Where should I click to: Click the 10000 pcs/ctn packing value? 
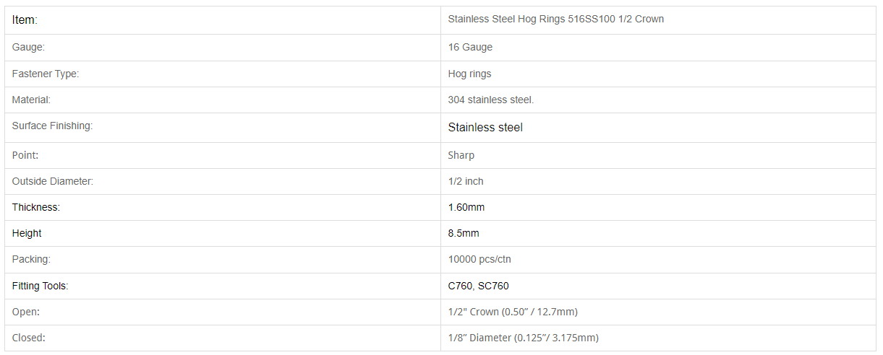pos(479,259)
